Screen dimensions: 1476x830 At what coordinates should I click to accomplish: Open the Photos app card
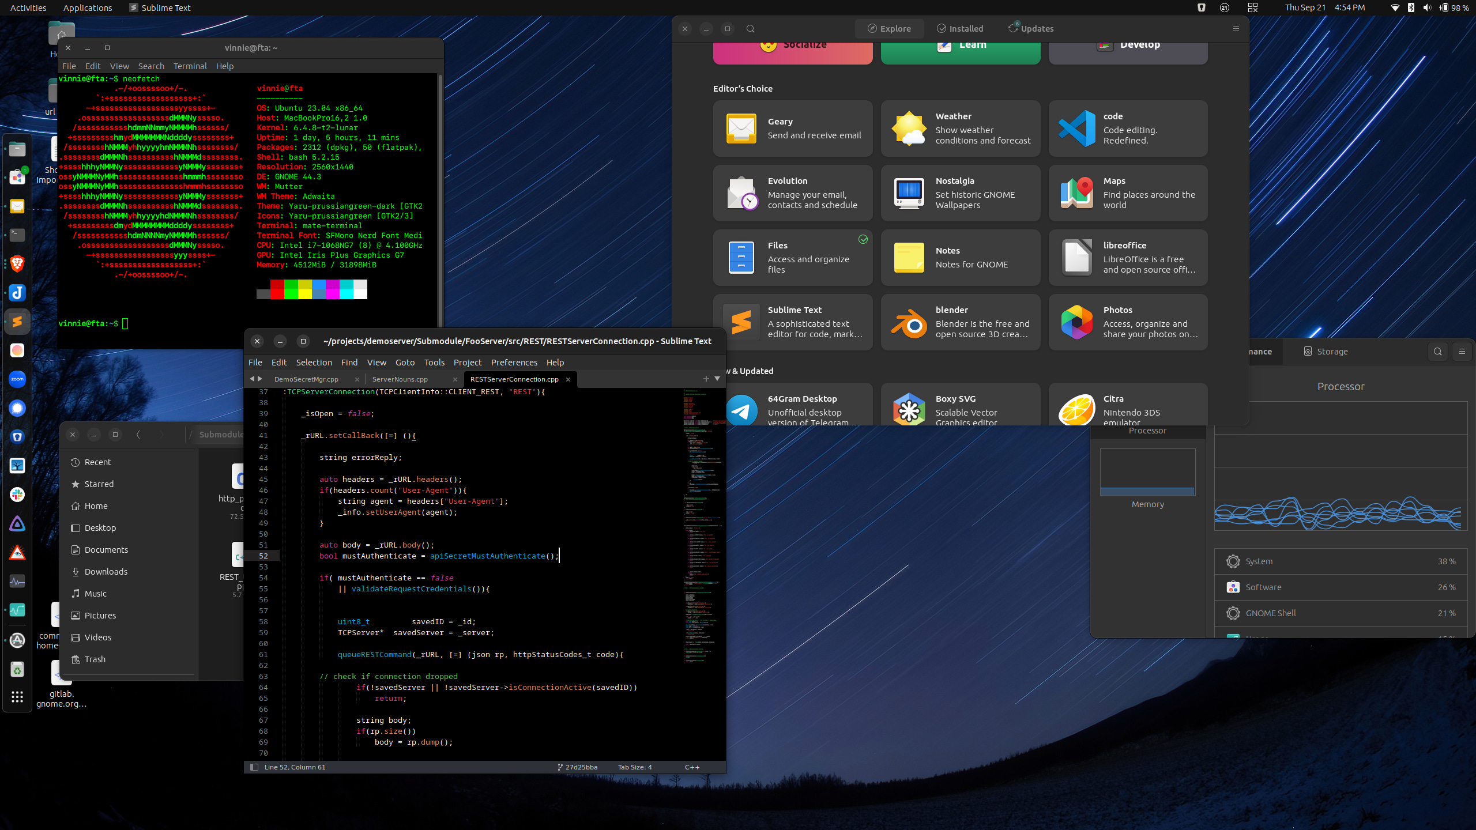point(1128,322)
